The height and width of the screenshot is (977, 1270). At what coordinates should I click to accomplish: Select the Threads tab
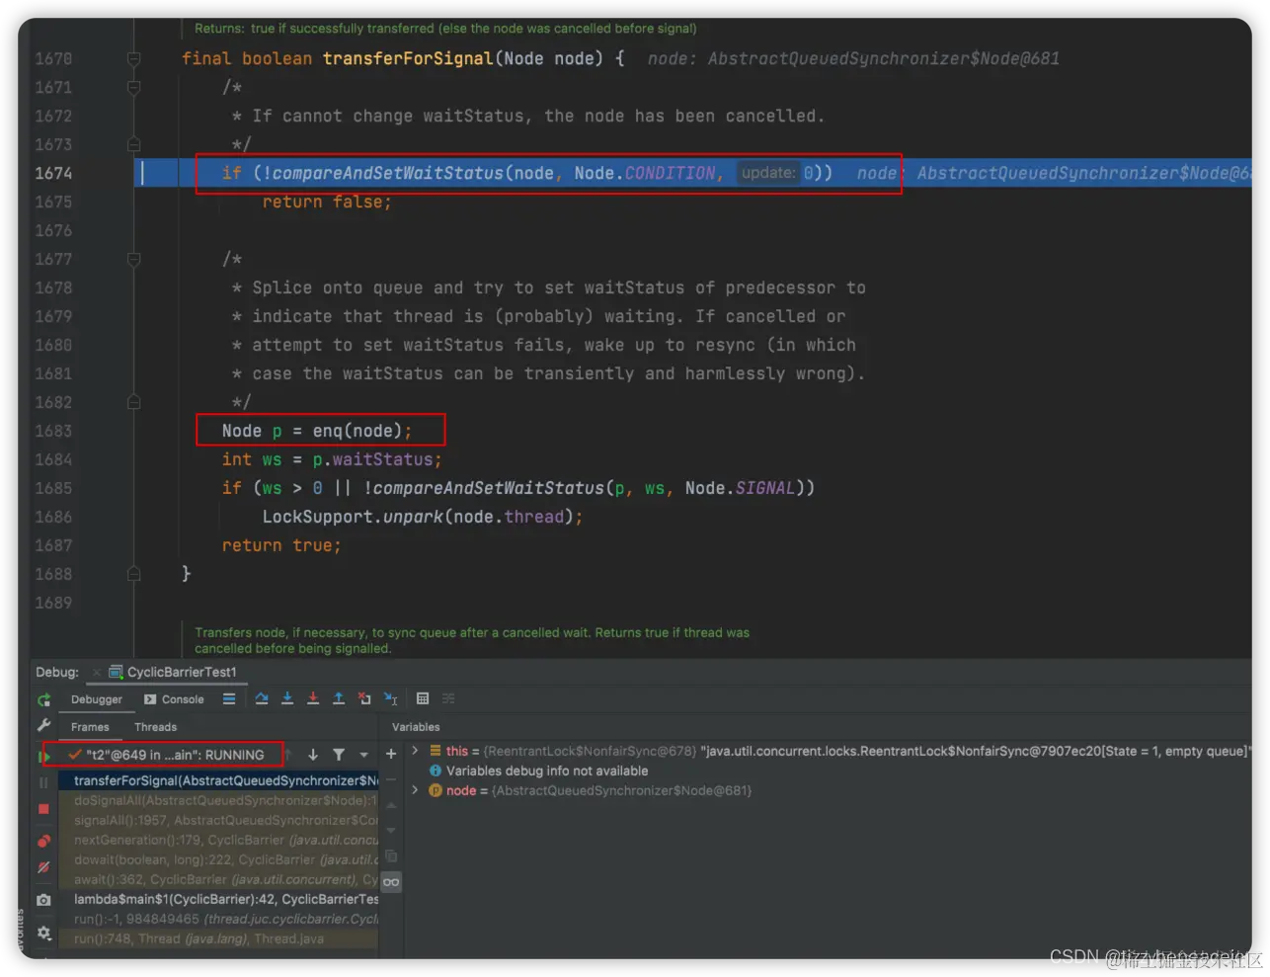(x=156, y=727)
